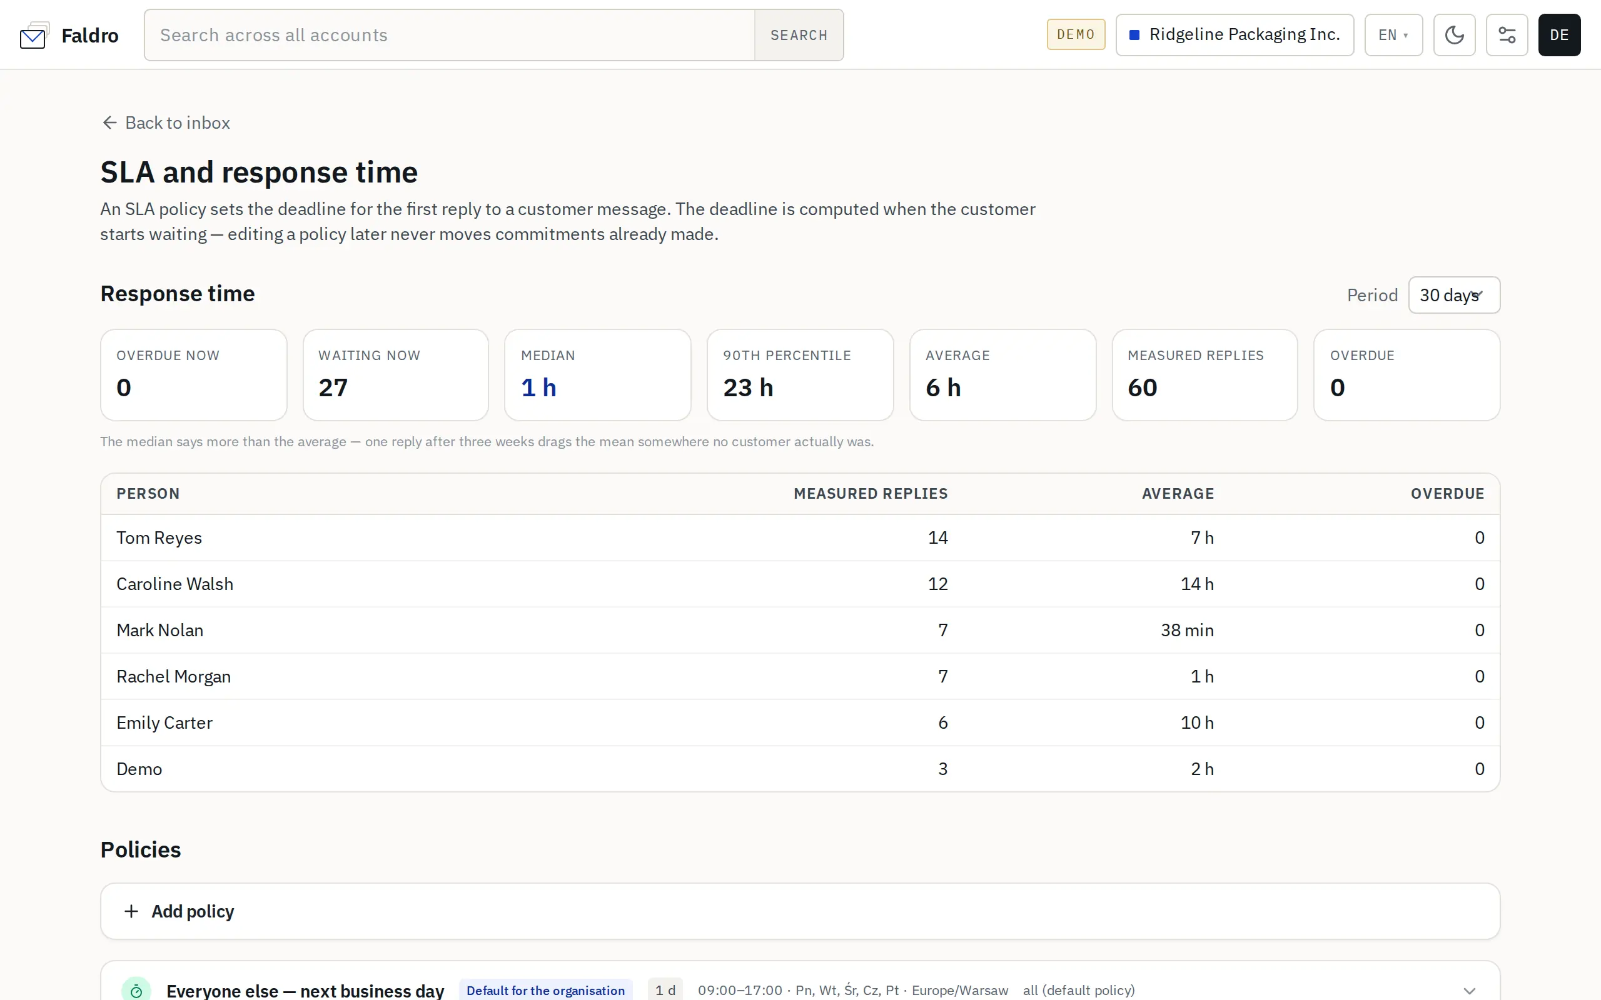Click the Measured replies 60 card

(1205, 375)
